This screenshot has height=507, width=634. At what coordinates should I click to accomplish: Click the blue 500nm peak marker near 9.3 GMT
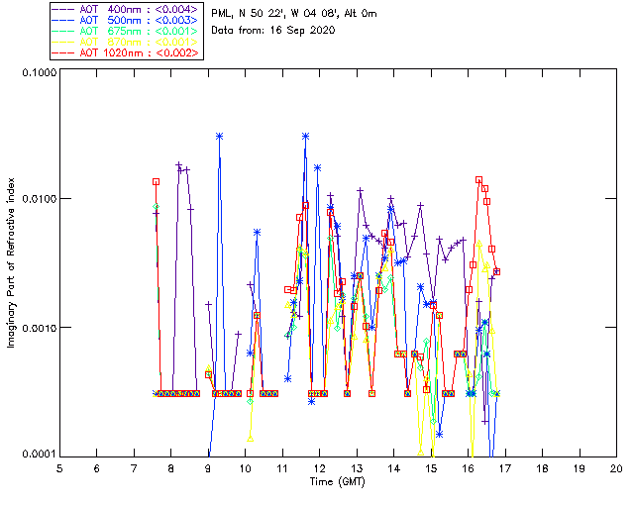coord(219,137)
